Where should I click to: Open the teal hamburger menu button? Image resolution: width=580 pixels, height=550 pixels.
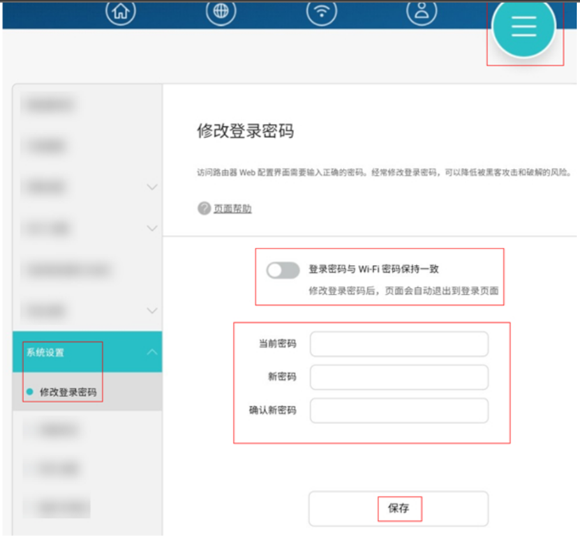pyautogui.click(x=524, y=27)
